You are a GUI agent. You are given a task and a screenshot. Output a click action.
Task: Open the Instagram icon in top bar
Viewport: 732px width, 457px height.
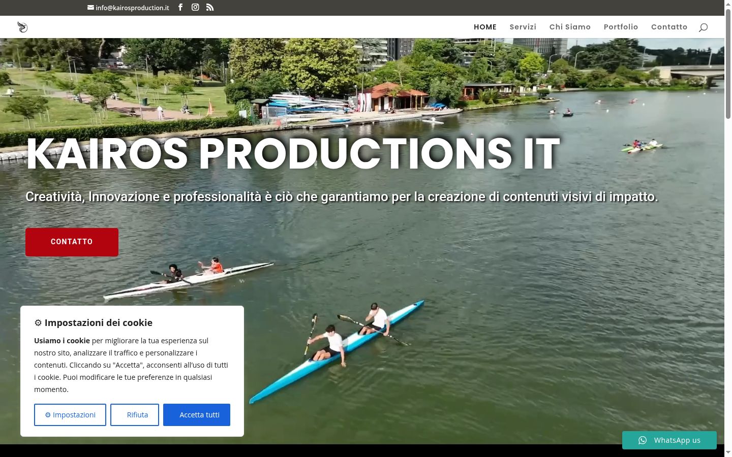tap(195, 7)
